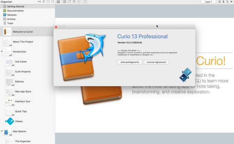
Task: Collapse the Idea Spaces disclosure triangle
Action: [2, 131]
